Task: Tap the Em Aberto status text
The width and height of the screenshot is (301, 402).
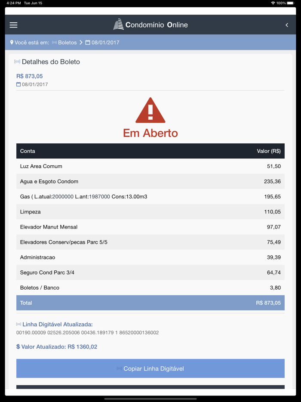Action: pyautogui.click(x=150, y=133)
